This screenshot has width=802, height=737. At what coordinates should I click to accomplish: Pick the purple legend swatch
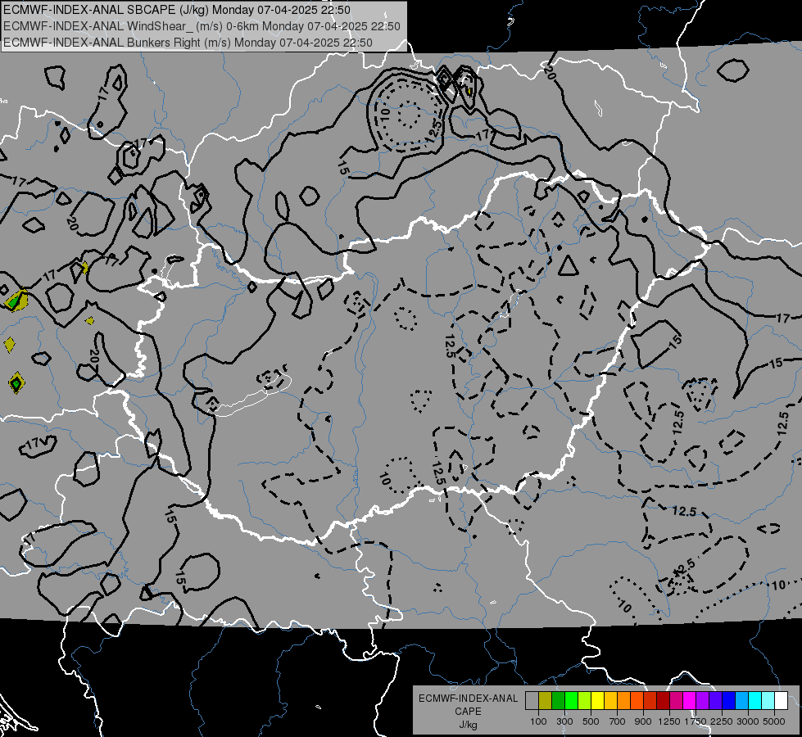[702, 701]
